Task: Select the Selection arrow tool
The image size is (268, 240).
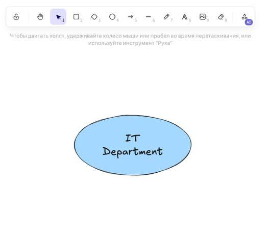Action: click(58, 17)
